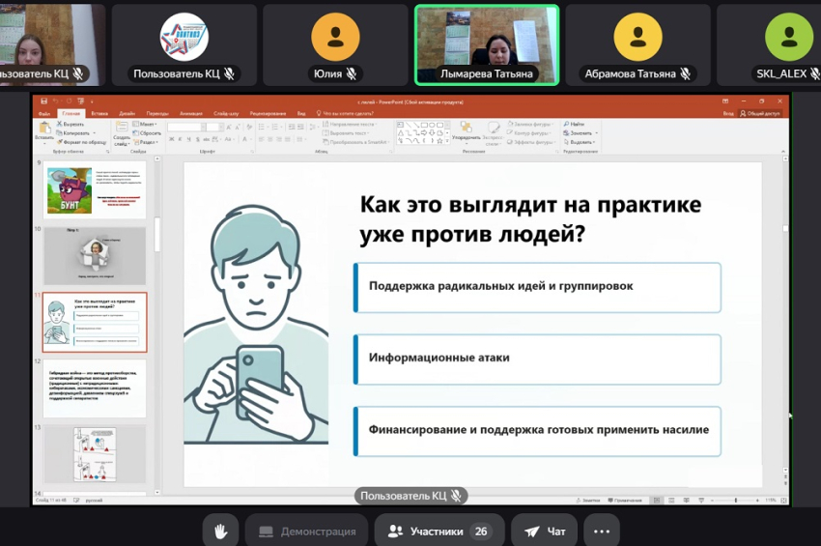Open the Раздел section dropdown
821x546 pixels.
145,142
